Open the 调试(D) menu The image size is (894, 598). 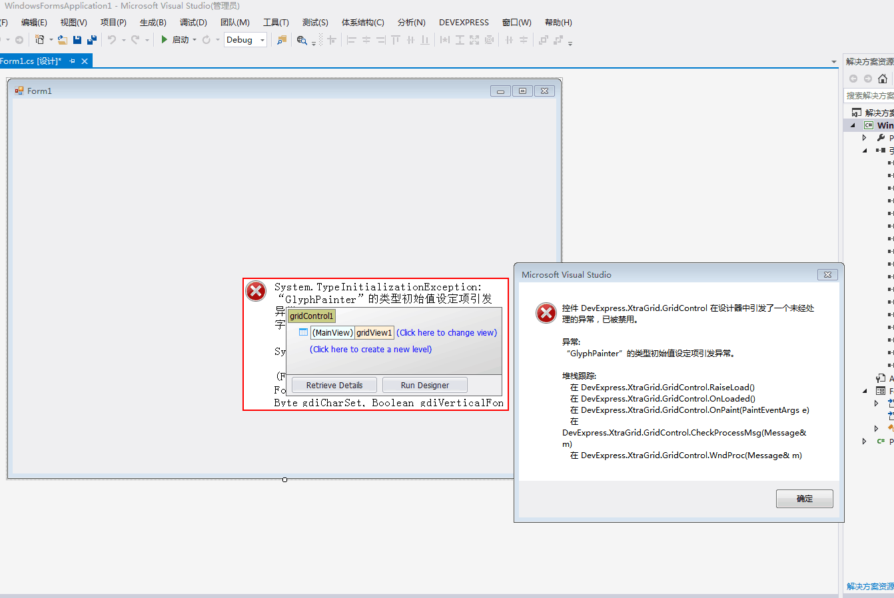pyautogui.click(x=193, y=23)
